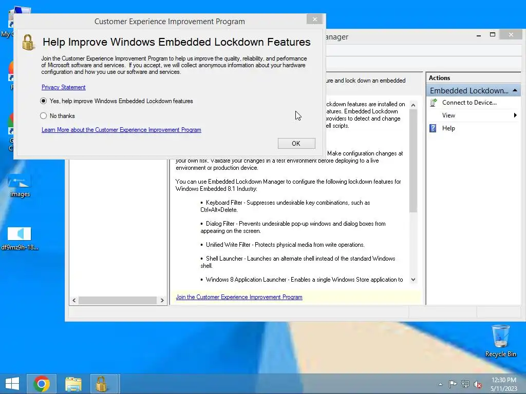Click the tree pane horizontal scrollbar thumb

[x=118, y=300]
